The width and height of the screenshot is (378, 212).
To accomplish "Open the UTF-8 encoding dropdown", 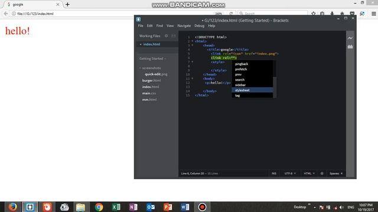I will point(290,173).
